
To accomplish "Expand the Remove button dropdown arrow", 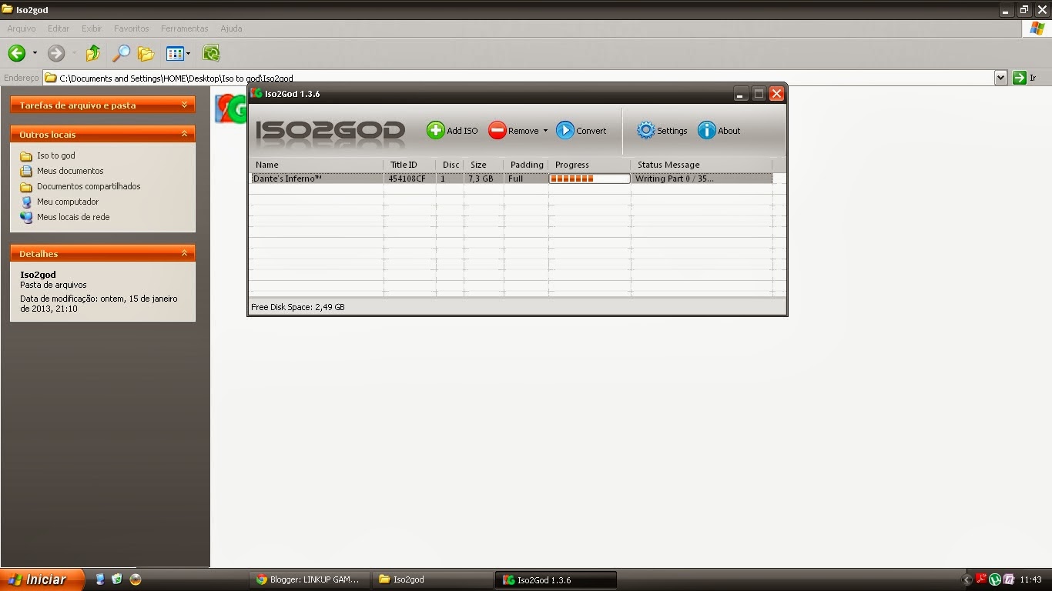I will pos(545,131).
